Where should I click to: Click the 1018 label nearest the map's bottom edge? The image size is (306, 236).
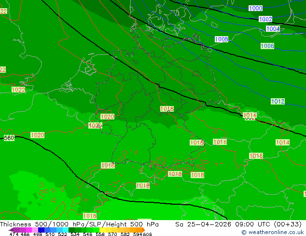[x=90, y=216]
